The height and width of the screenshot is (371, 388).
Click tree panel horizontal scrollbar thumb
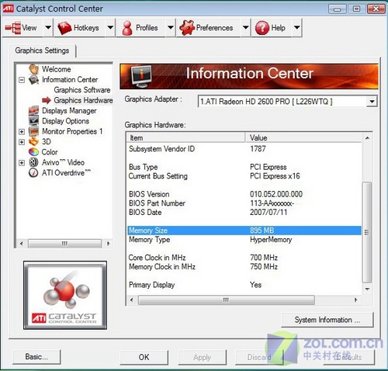(64, 243)
